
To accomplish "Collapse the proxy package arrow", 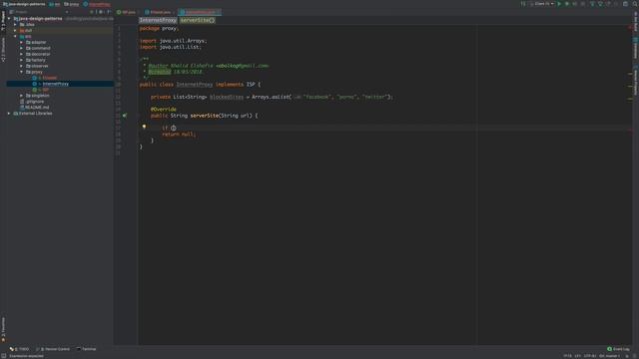I will pyautogui.click(x=22, y=72).
